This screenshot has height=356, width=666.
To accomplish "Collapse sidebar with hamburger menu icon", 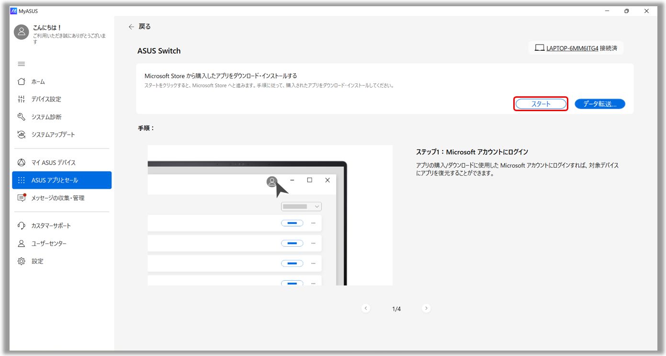I will pyautogui.click(x=21, y=64).
